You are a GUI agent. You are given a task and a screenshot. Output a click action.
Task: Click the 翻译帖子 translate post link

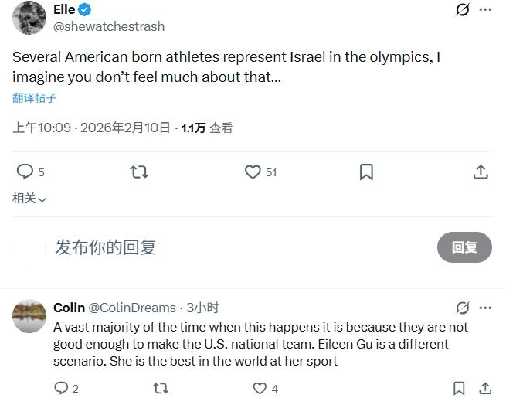pyautogui.click(x=34, y=98)
